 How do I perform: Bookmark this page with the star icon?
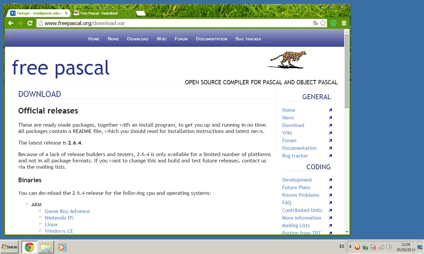pyautogui.click(x=323, y=23)
